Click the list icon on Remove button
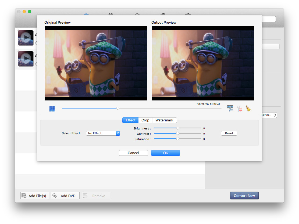299x224 pixels. [85, 196]
